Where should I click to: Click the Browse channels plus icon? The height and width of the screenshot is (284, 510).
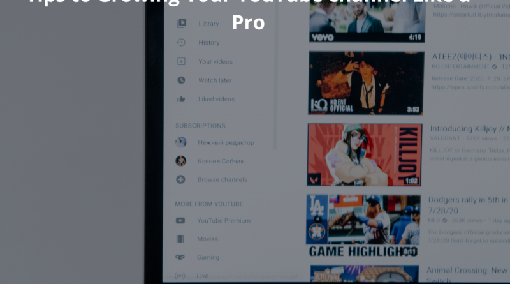click(x=181, y=180)
